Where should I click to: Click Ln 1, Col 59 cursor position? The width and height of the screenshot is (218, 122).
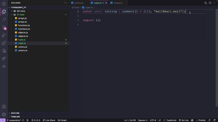[x=130, y=120]
